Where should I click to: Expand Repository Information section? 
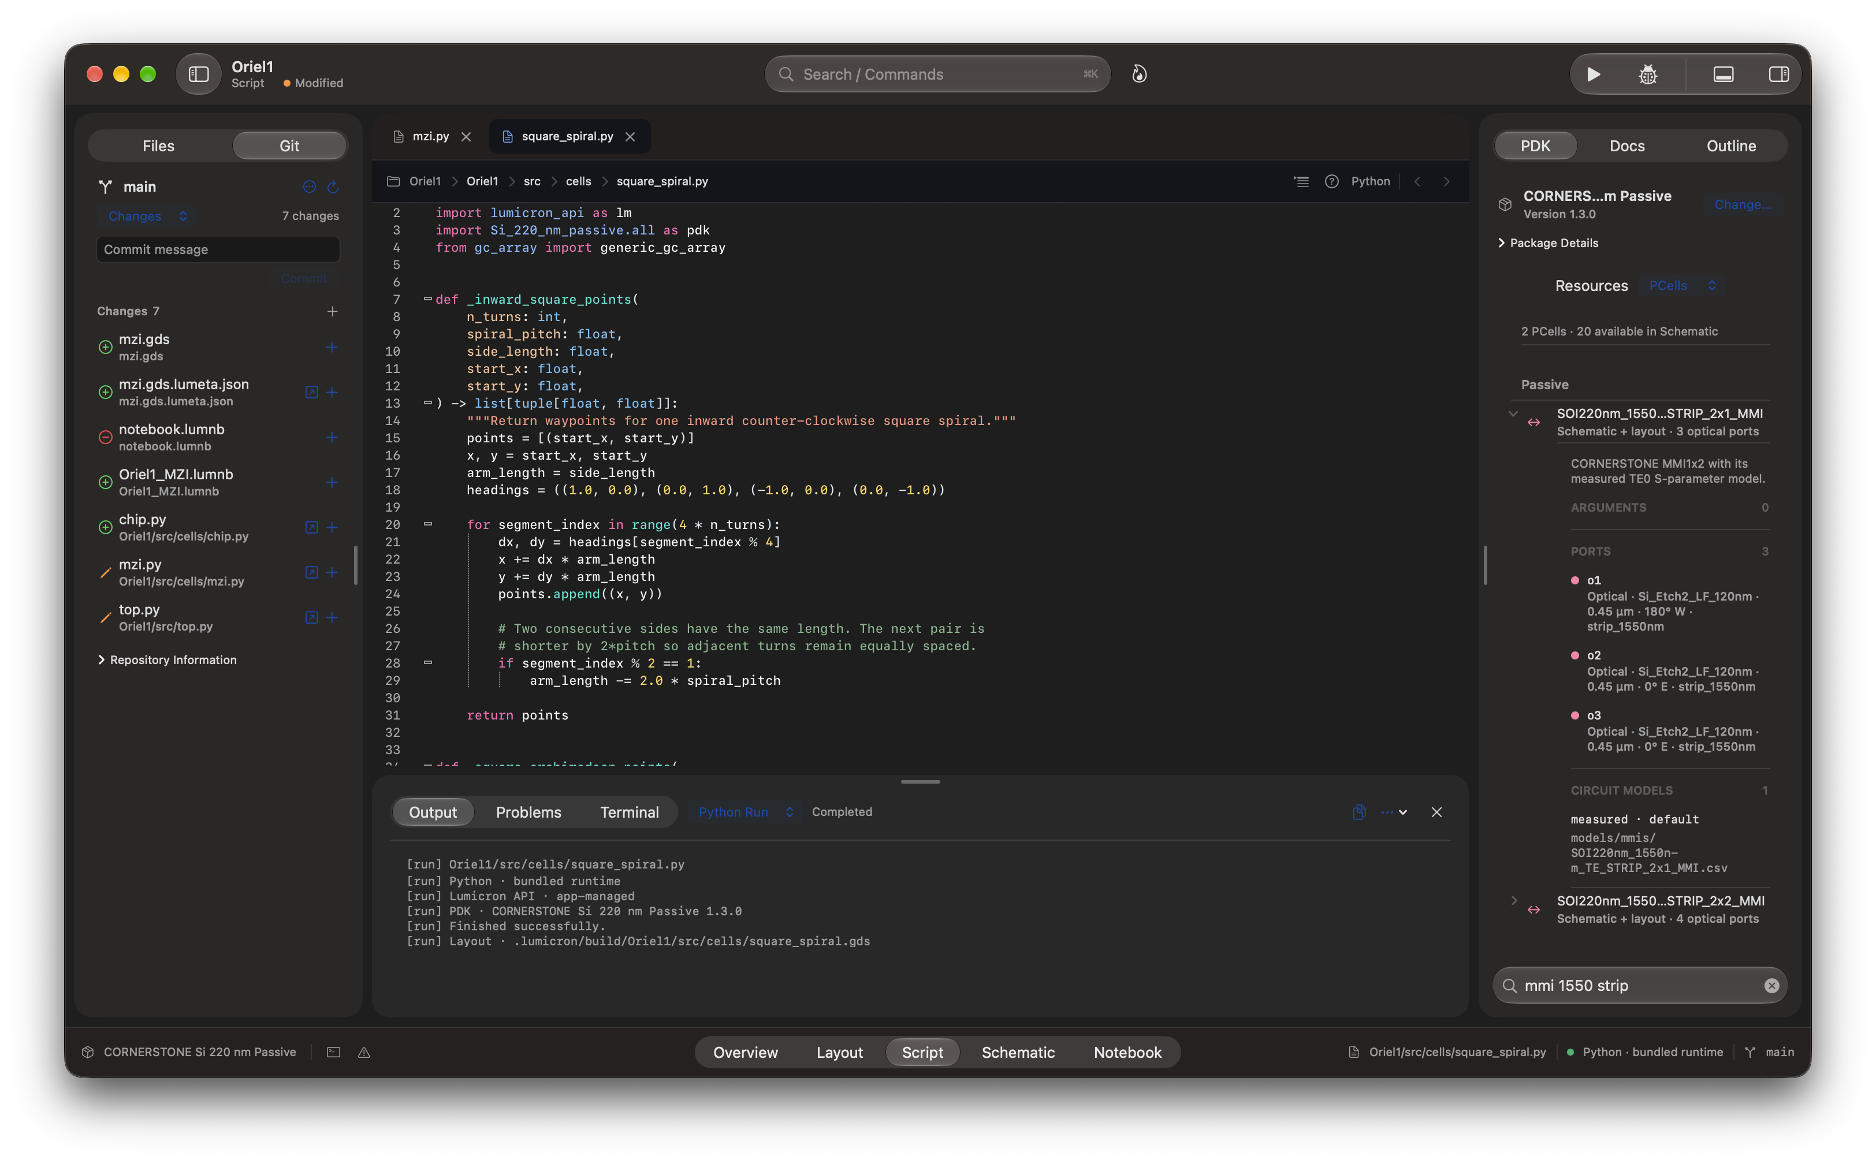167,660
